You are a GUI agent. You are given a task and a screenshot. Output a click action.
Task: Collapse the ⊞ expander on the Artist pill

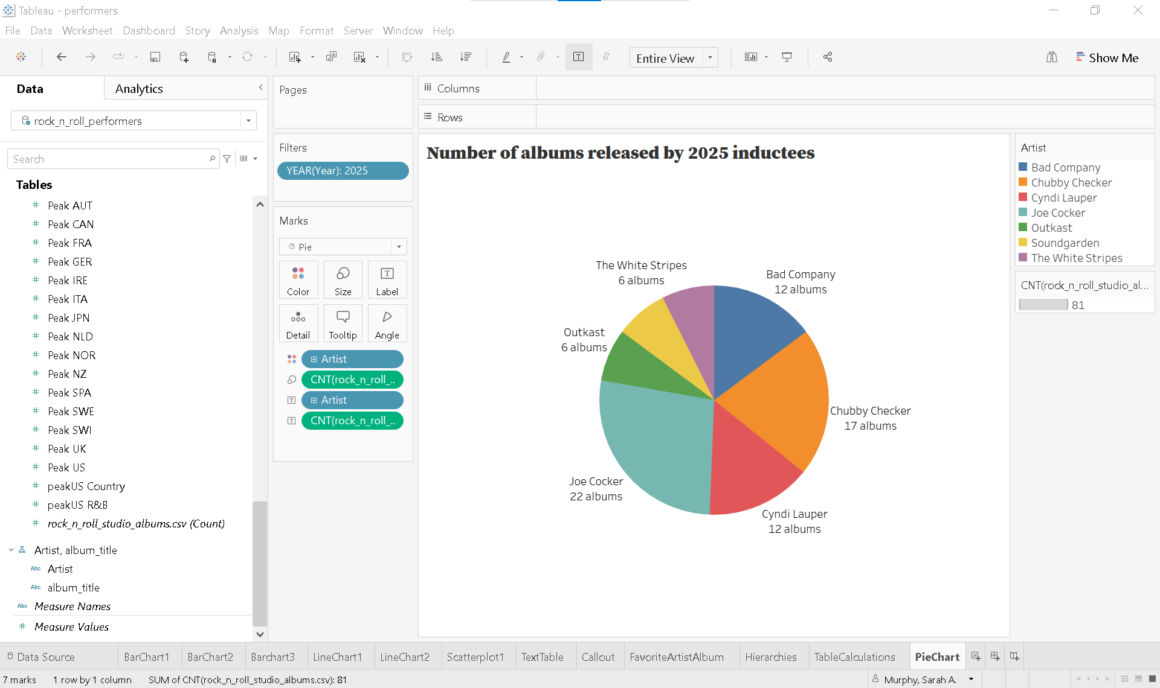(314, 358)
